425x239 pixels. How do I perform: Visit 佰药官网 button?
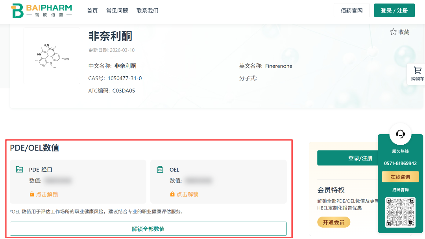(x=351, y=11)
